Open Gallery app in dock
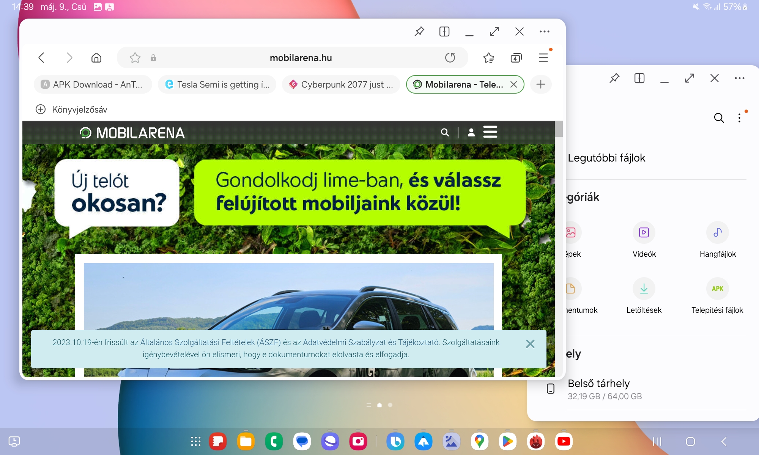 [452, 441]
